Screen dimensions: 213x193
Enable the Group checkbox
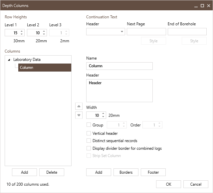89,125
